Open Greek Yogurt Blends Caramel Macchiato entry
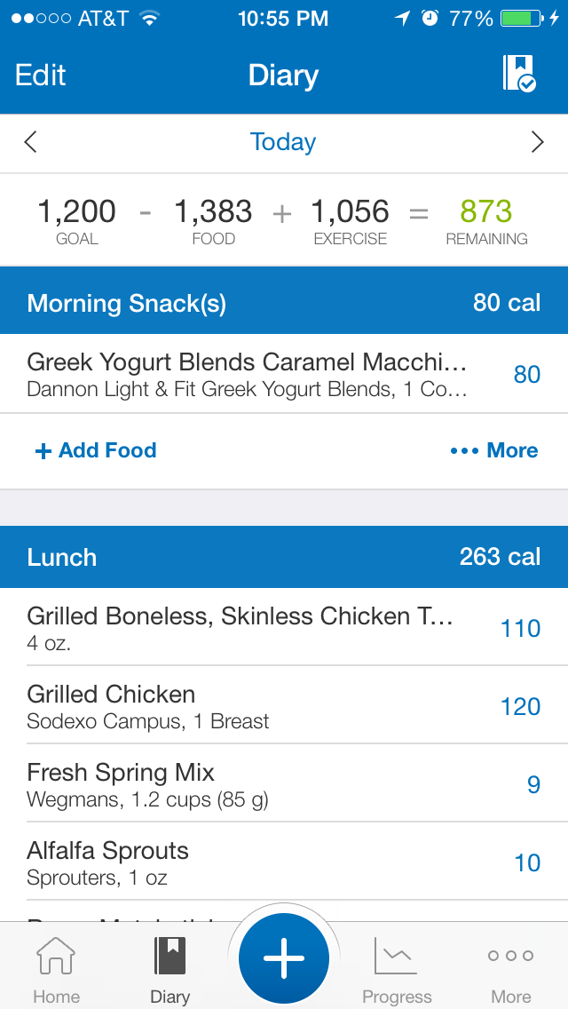 (266, 374)
